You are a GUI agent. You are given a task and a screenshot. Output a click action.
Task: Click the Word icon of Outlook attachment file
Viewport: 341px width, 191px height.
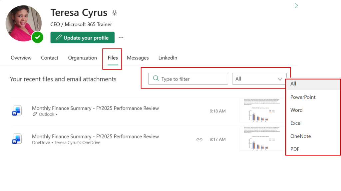(x=17, y=110)
